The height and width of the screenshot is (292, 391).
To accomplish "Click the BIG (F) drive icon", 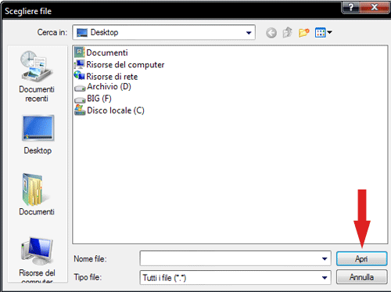I will pos(80,100).
